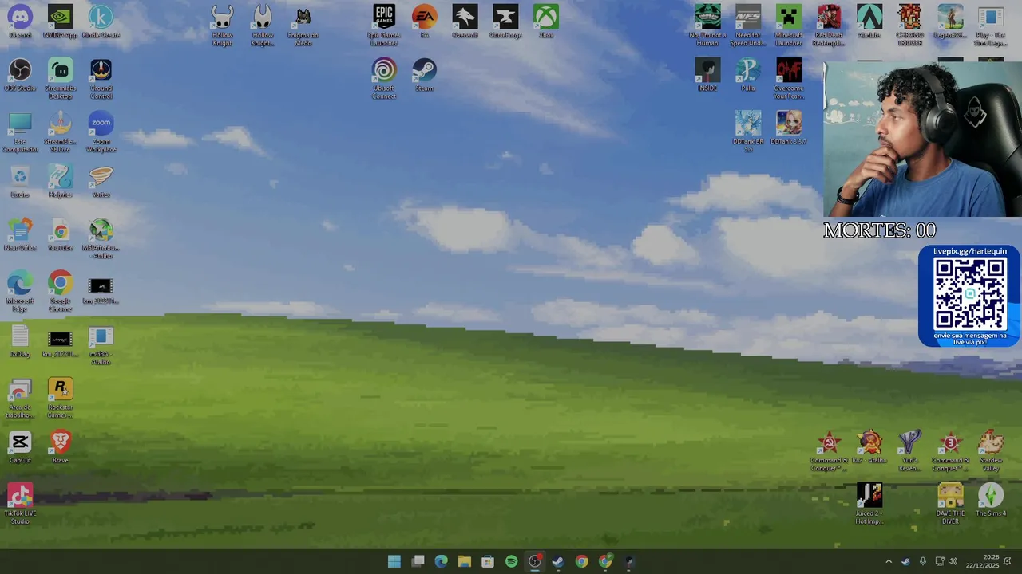The width and height of the screenshot is (1022, 574).
Task: Open the volume control in the tray
Action: pyautogui.click(x=953, y=561)
